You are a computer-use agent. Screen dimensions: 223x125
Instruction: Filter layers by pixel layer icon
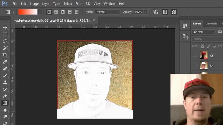point(220,32)
